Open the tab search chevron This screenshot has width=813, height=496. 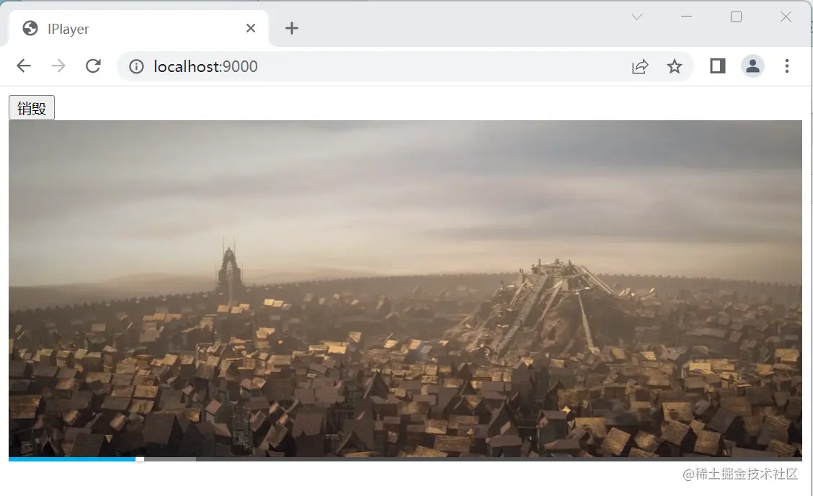coord(637,17)
